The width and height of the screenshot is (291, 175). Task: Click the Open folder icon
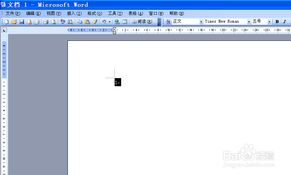(14, 22)
